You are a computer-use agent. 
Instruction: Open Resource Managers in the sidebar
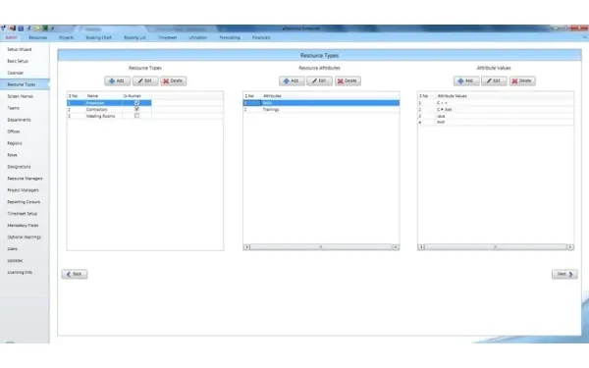[x=26, y=179]
